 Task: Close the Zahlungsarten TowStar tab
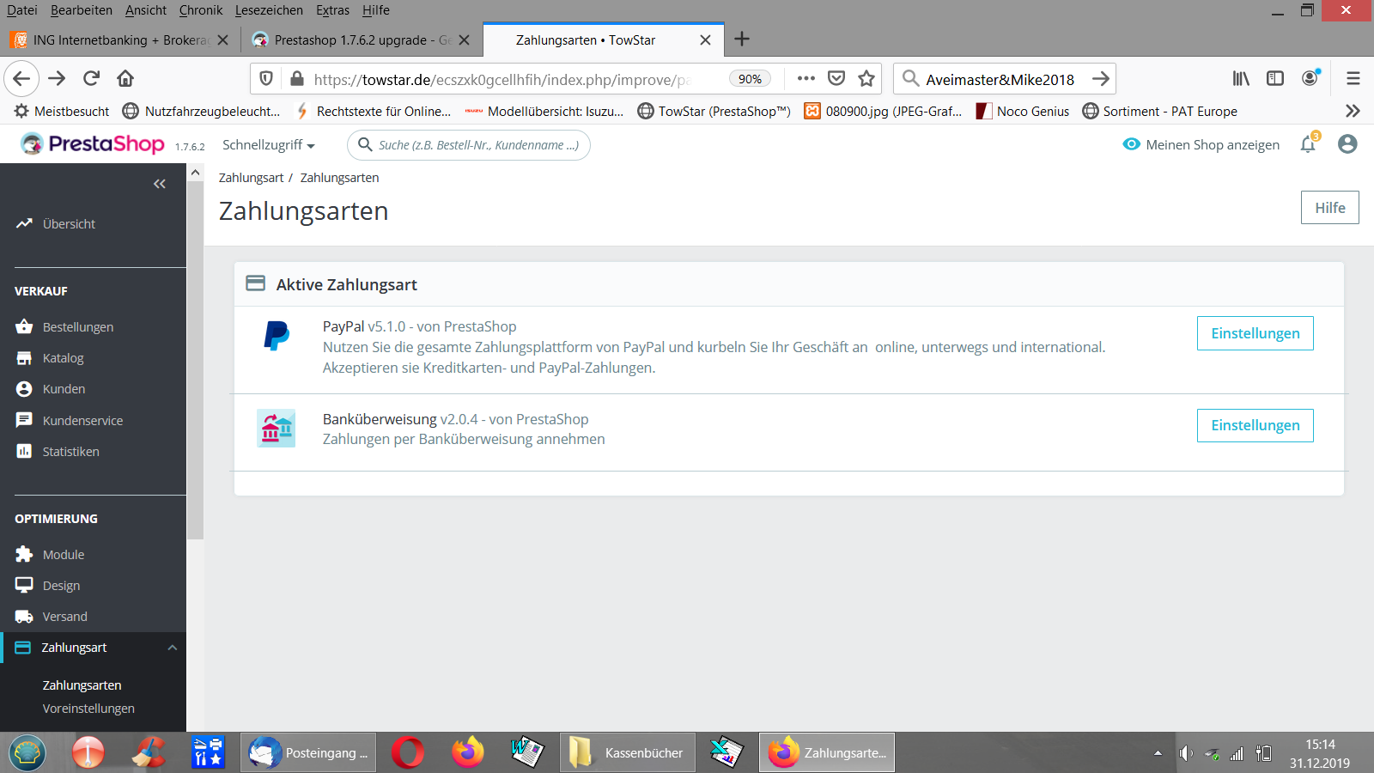(706, 40)
